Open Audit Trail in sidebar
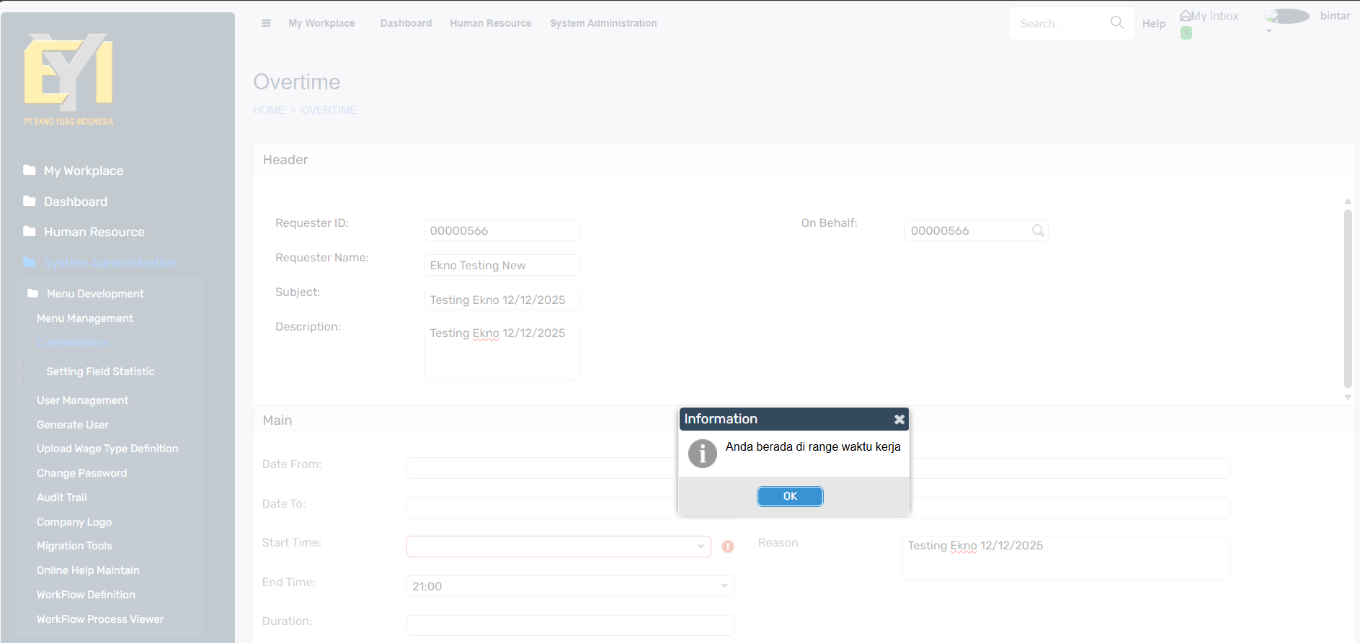1360x643 pixels. [62, 498]
